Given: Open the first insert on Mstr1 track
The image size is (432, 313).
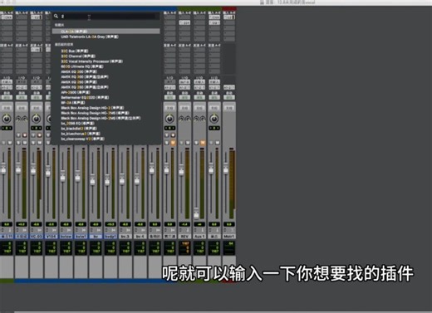Looking at the screenshot, I should point(229,17).
